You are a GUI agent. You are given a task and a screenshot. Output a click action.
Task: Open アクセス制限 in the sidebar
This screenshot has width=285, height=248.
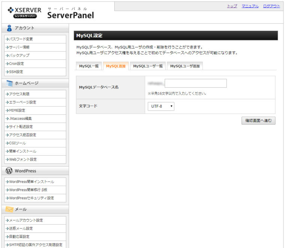35,94
